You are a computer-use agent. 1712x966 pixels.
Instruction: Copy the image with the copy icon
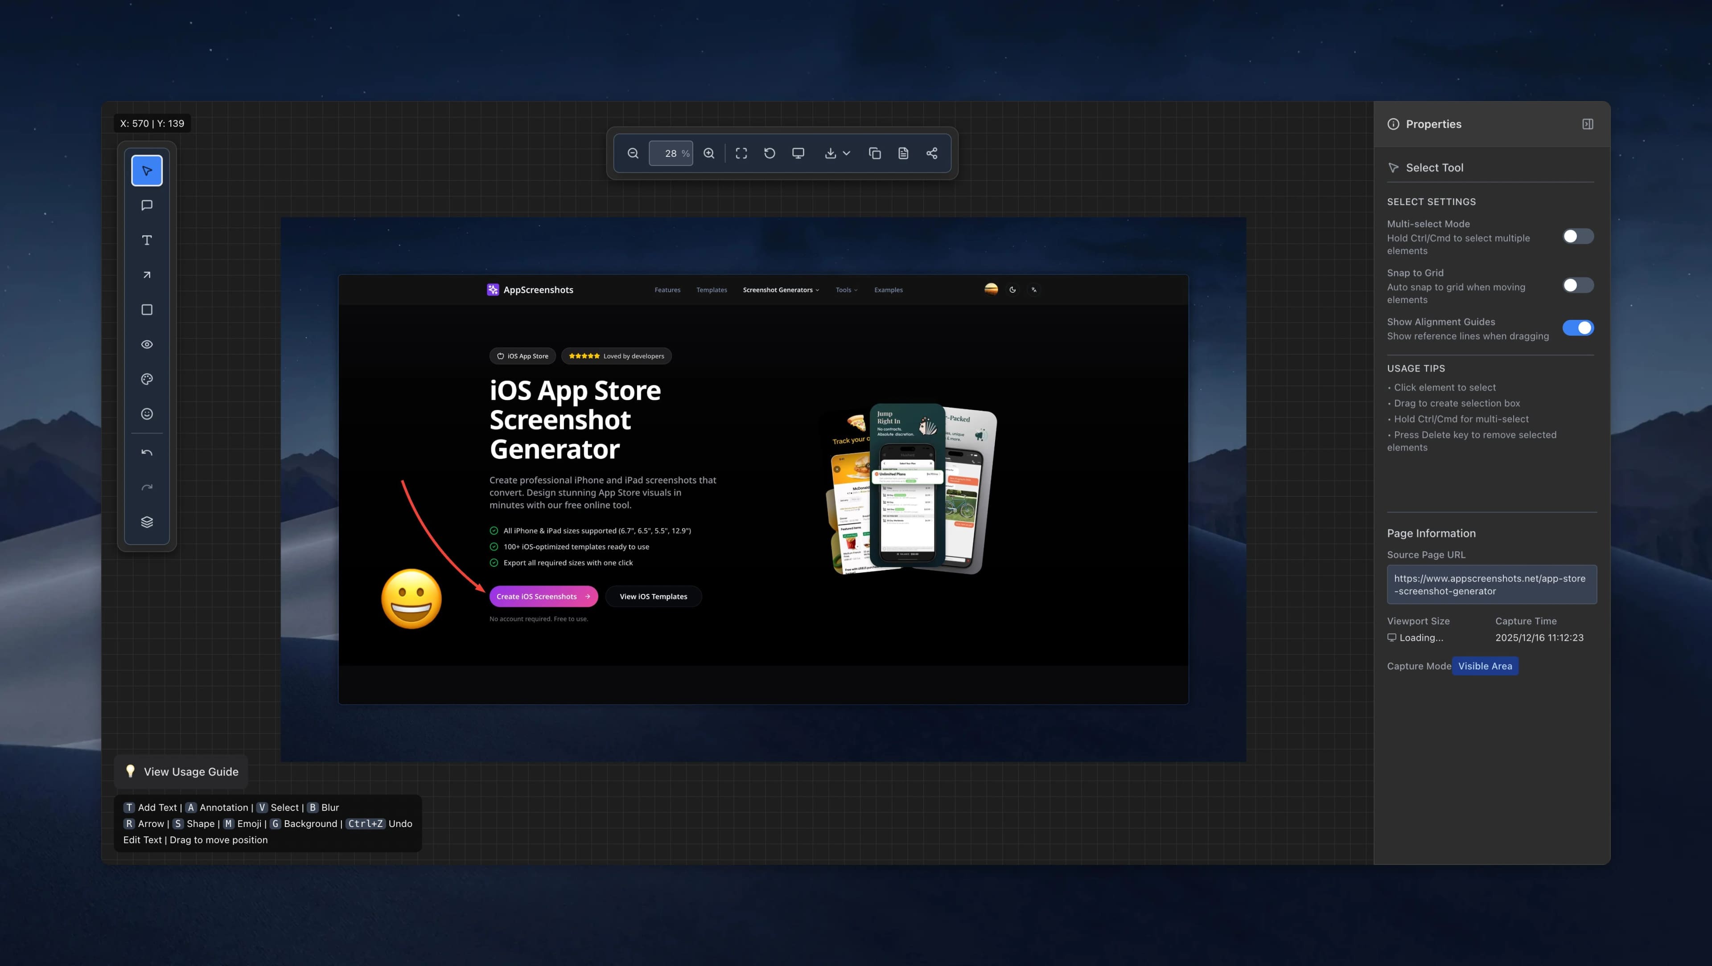(875, 153)
